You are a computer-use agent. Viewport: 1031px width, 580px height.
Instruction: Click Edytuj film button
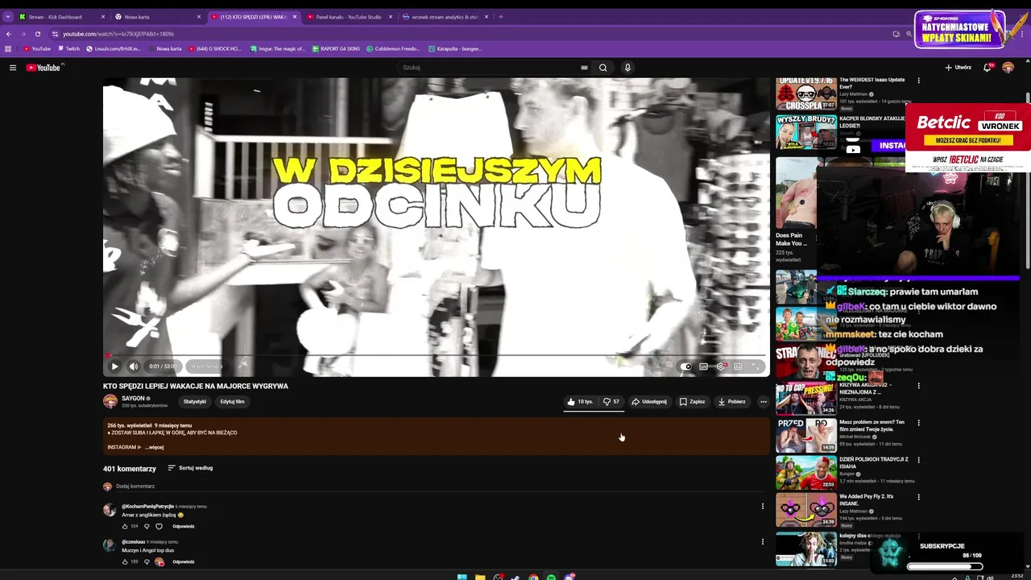pyautogui.click(x=232, y=401)
